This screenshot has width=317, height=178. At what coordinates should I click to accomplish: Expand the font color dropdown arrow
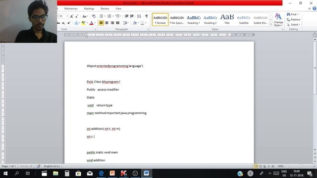point(95,23)
